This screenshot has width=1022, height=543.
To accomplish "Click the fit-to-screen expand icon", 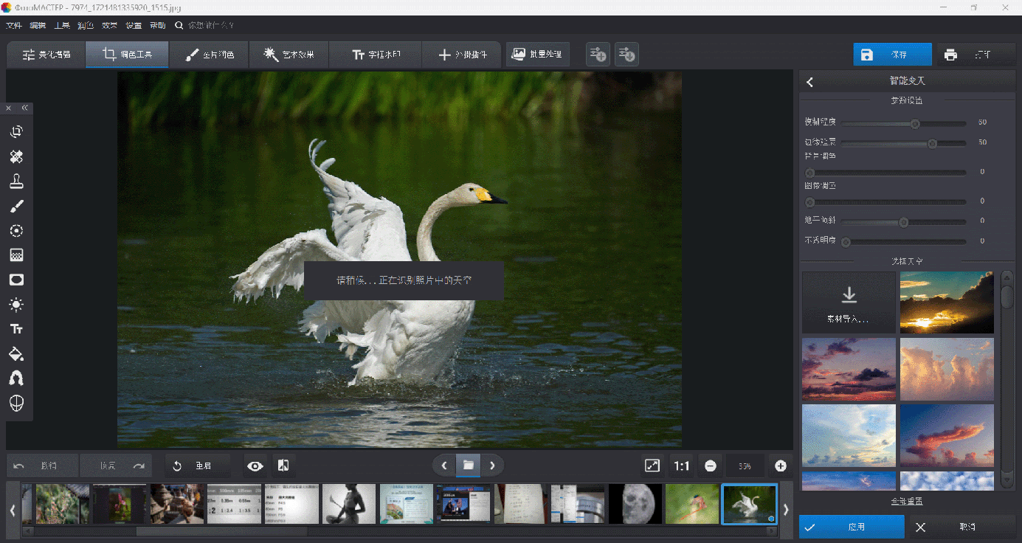I will coord(652,466).
